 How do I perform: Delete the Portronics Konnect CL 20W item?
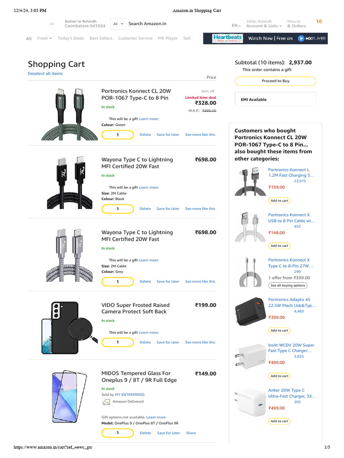(145, 135)
